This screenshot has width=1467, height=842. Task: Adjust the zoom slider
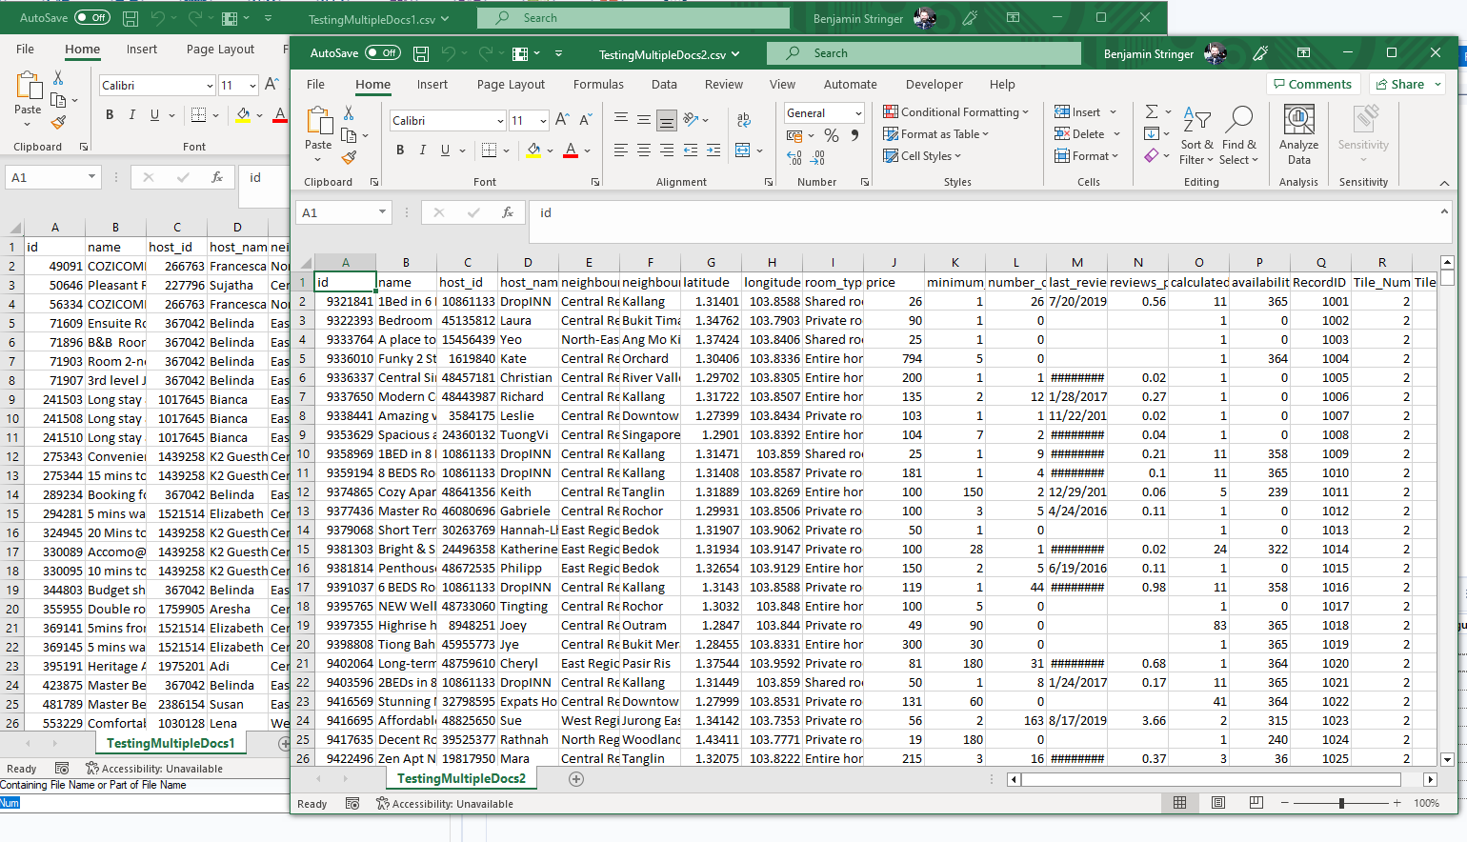[1340, 803]
